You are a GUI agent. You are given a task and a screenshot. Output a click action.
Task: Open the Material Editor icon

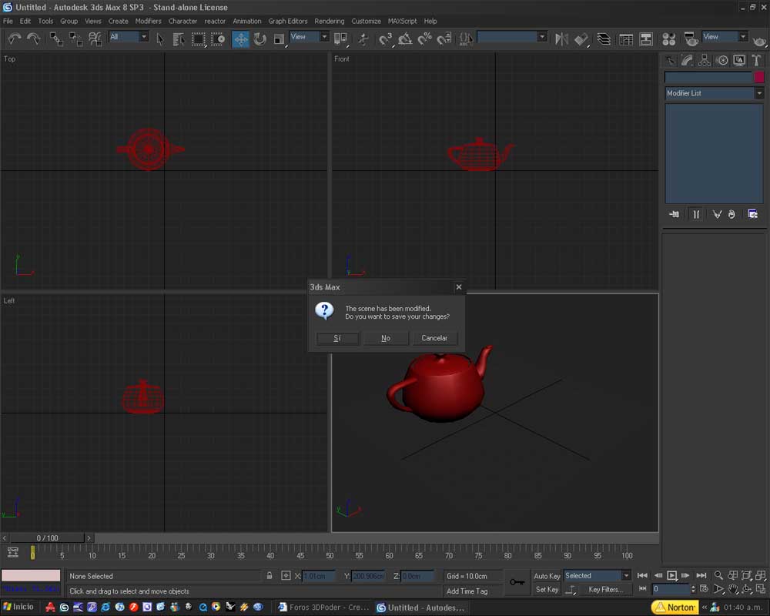tap(668, 38)
